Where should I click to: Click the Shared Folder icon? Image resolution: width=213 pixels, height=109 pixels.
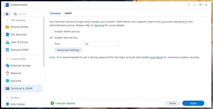click(x=7, y=27)
